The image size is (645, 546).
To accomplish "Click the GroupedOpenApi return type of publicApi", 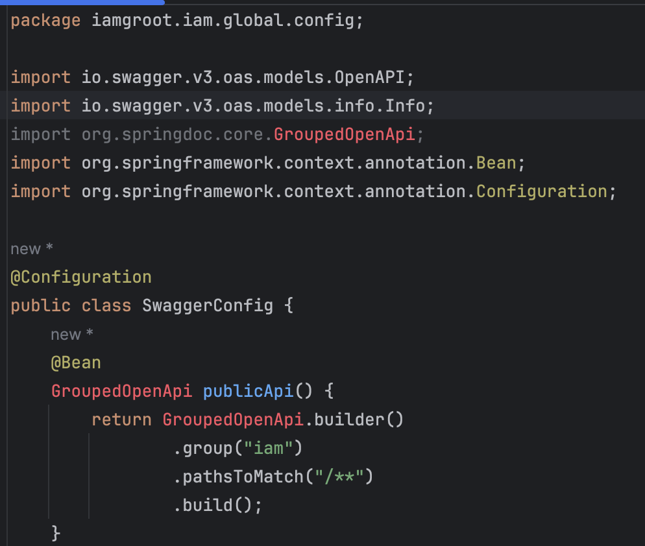I will pyautogui.click(x=122, y=391).
